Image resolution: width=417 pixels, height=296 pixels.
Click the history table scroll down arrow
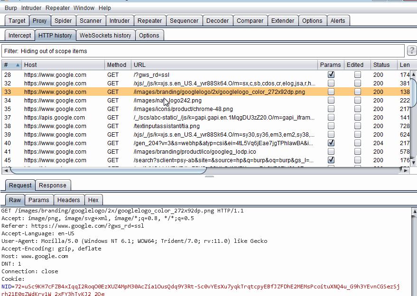coord(413,162)
